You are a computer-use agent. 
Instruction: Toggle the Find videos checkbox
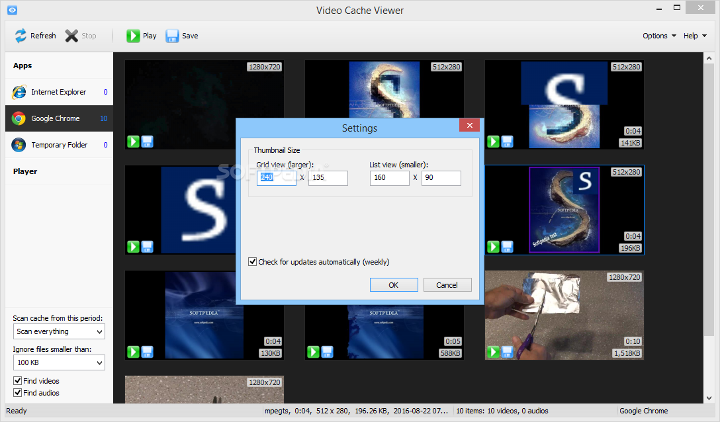(18, 381)
